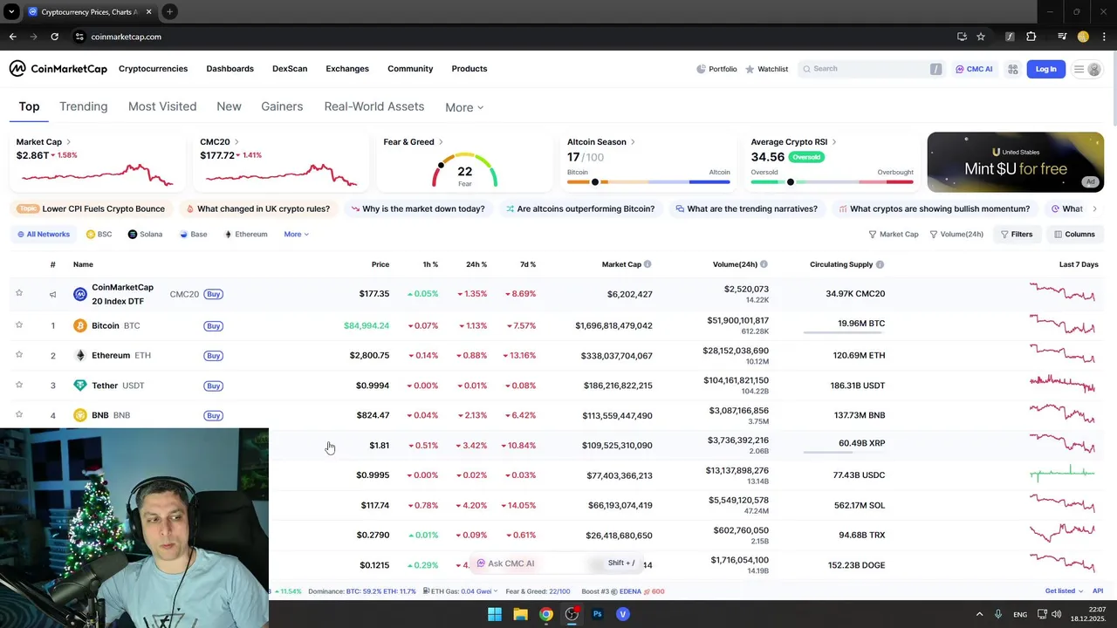Screen dimensions: 1117x628
Task: Add BNB to watchlist star
Action: (19, 414)
